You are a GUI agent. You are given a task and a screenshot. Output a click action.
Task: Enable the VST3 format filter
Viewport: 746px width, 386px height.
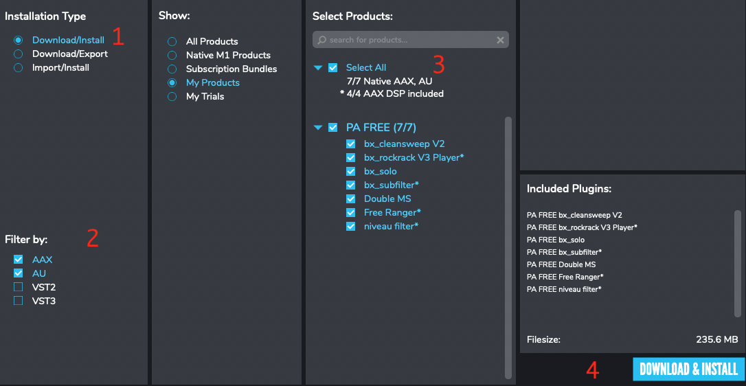(x=19, y=301)
